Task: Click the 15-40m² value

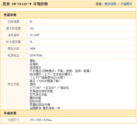Action: [35, 35]
